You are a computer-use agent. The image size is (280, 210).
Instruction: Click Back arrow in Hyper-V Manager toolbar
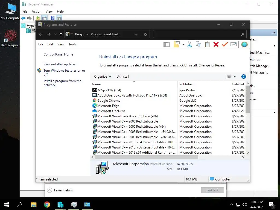coord(23,18)
